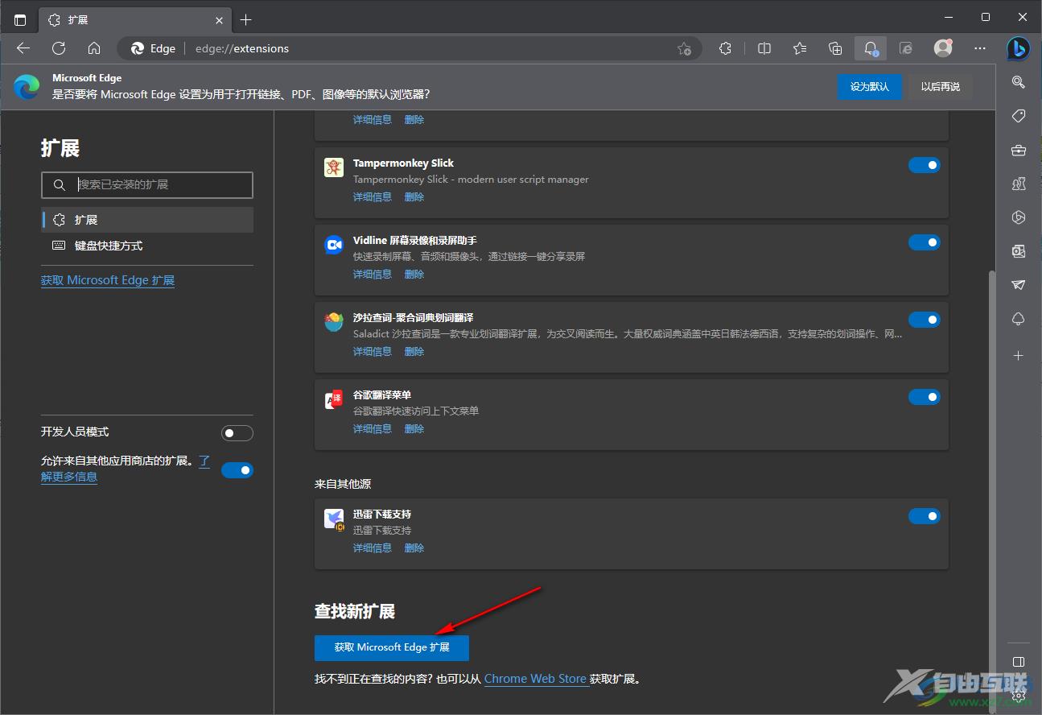Screen dimensions: 1042x715
Task: Remove 谷歌翻译菜单 via 删除
Action: [414, 428]
